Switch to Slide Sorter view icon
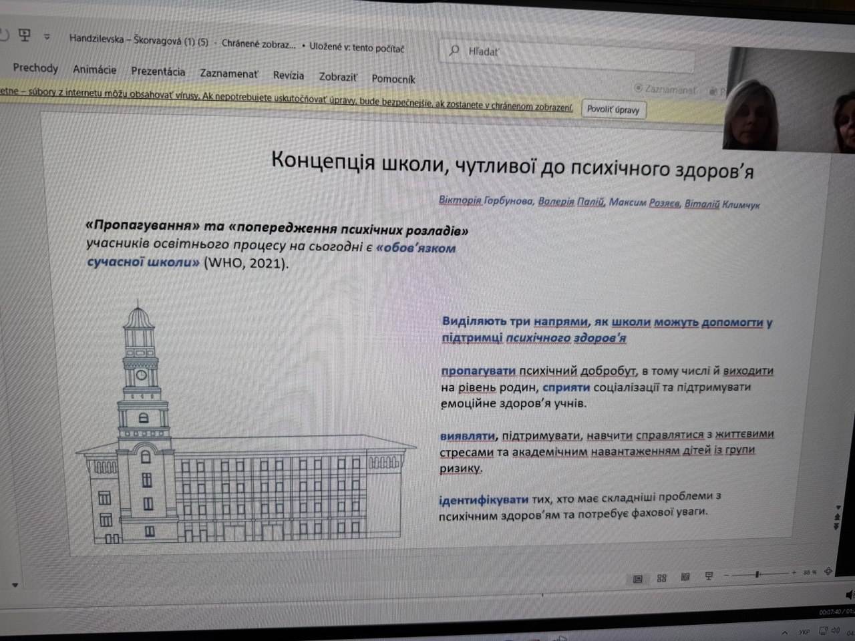The height and width of the screenshot is (641, 855). pos(662,578)
